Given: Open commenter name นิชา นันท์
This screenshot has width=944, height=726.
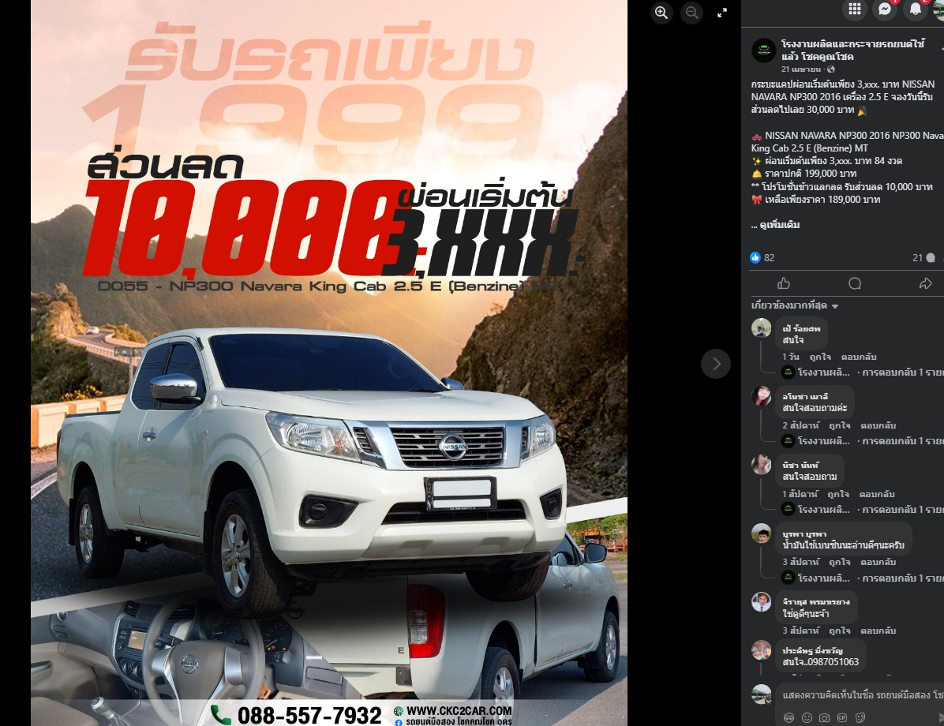Looking at the screenshot, I should click(x=800, y=466).
